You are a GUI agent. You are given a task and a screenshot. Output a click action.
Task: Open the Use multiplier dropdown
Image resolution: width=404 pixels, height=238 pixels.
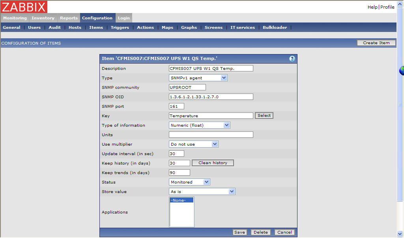pyautogui.click(x=193, y=144)
